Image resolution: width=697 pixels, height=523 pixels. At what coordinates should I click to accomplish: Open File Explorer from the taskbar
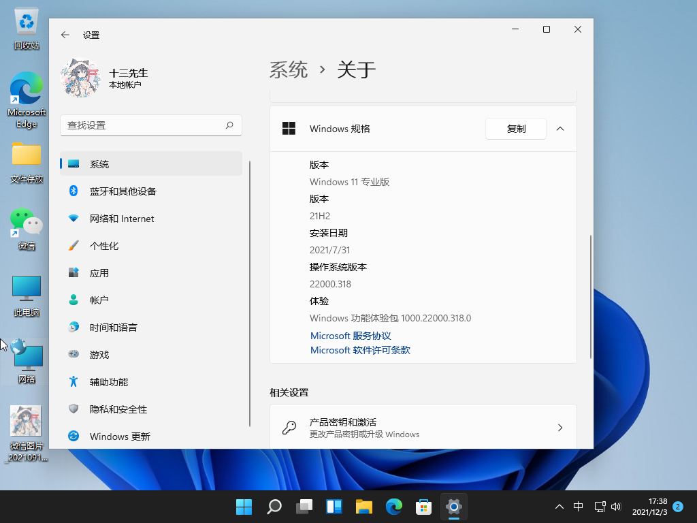[364, 507]
